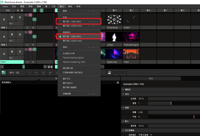The image size is (200, 136).
Task: Click the BPM sync square icon
Action: (4, 72)
